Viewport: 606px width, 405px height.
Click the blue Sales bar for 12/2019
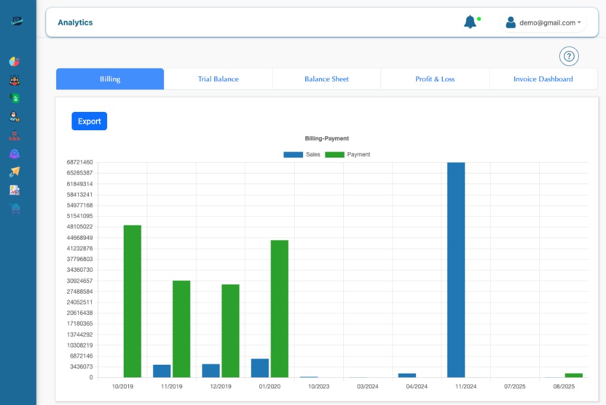point(211,371)
